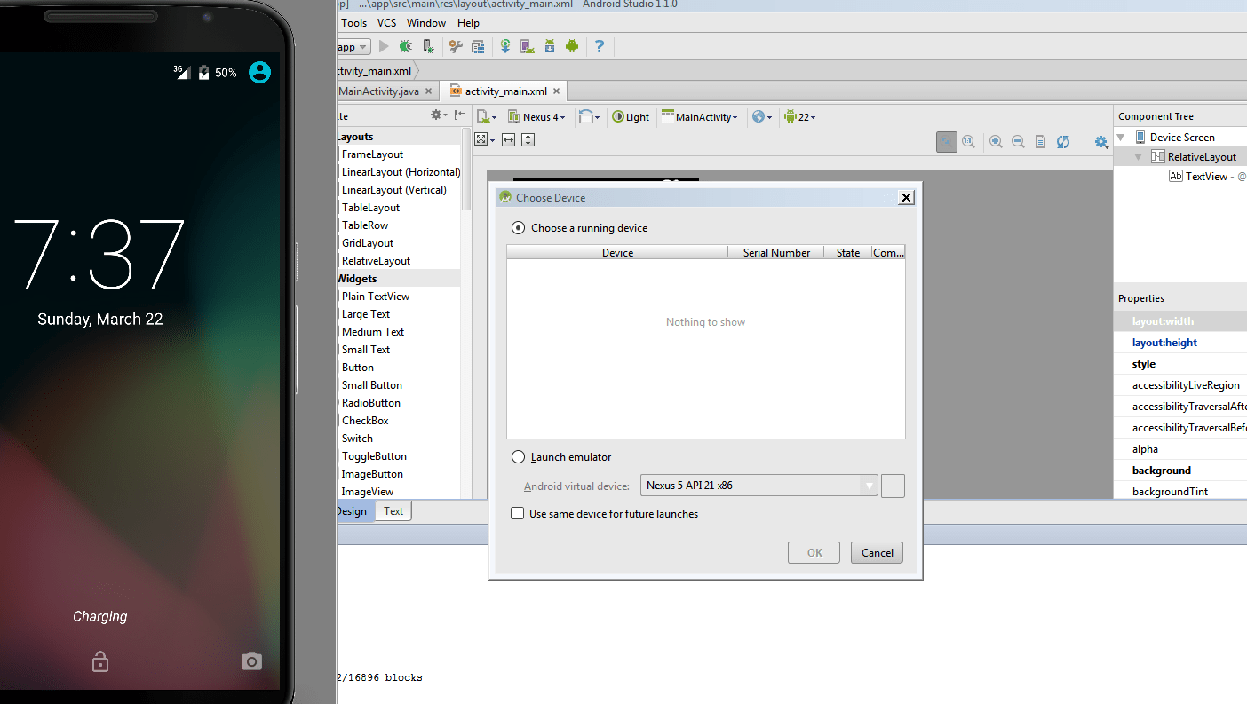The image size is (1247, 704).
Task: Refresh the layout preview
Action: click(1063, 141)
